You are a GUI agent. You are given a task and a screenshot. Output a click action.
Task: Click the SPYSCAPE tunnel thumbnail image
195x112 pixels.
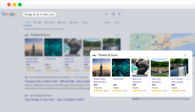click(121, 67)
